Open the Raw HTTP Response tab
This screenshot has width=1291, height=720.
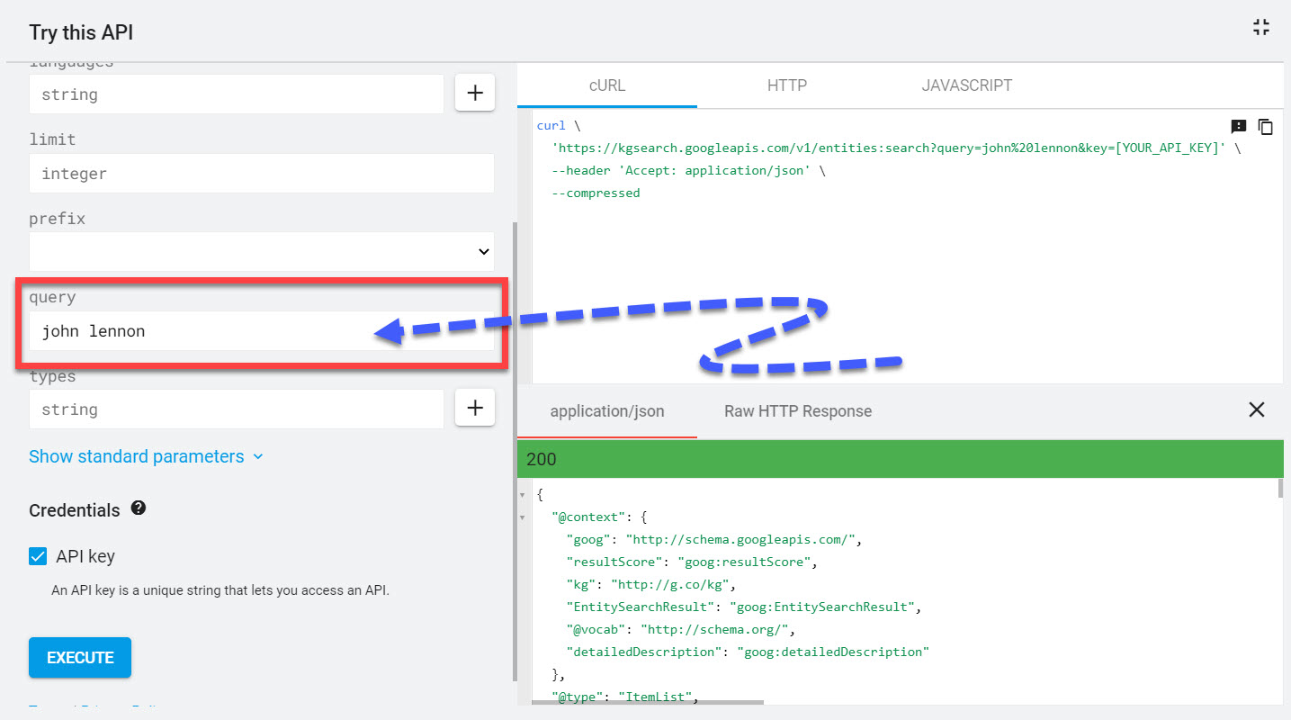click(797, 411)
